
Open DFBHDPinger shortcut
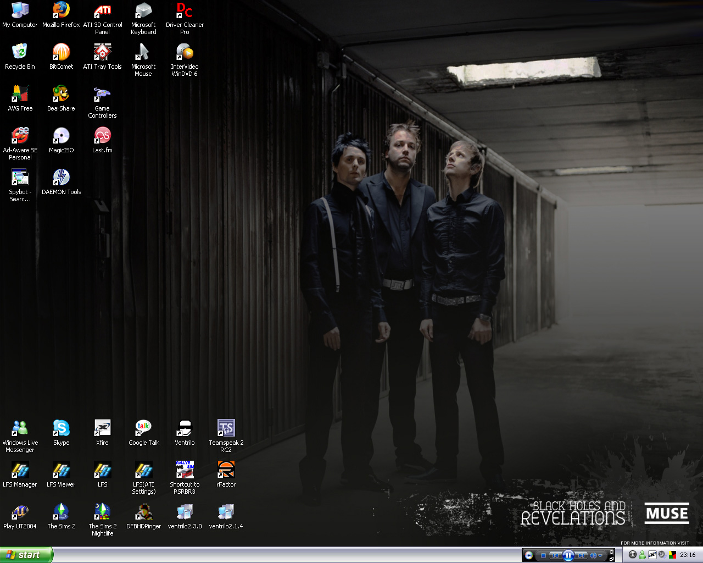coord(143,516)
